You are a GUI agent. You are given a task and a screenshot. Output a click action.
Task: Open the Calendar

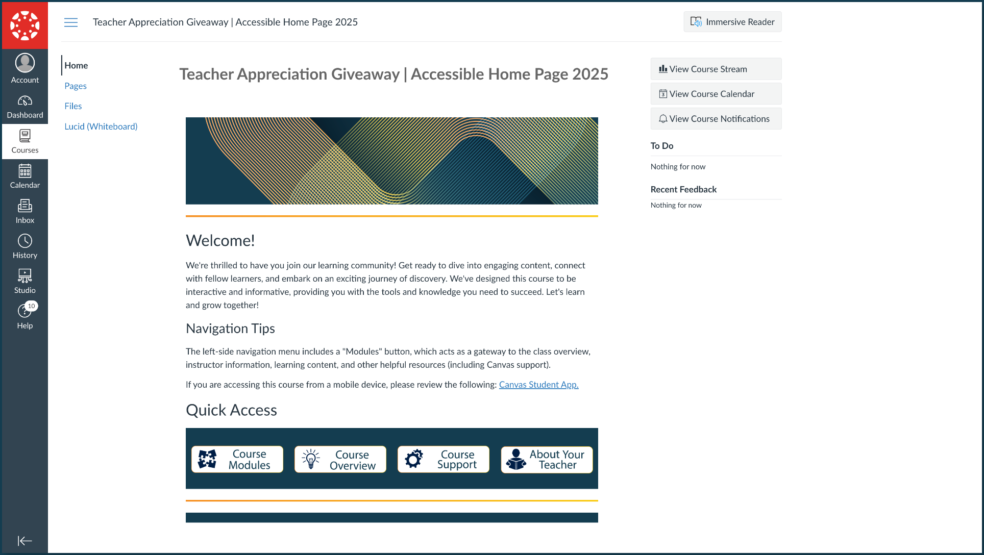point(24,175)
